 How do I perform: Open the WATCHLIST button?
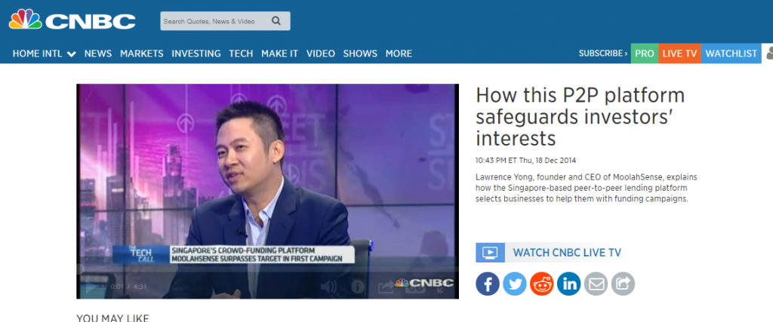tap(731, 54)
